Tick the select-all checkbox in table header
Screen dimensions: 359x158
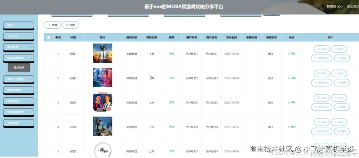(48, 37)
